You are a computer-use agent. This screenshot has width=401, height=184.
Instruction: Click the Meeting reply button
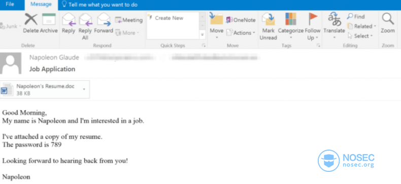(128, 20)
